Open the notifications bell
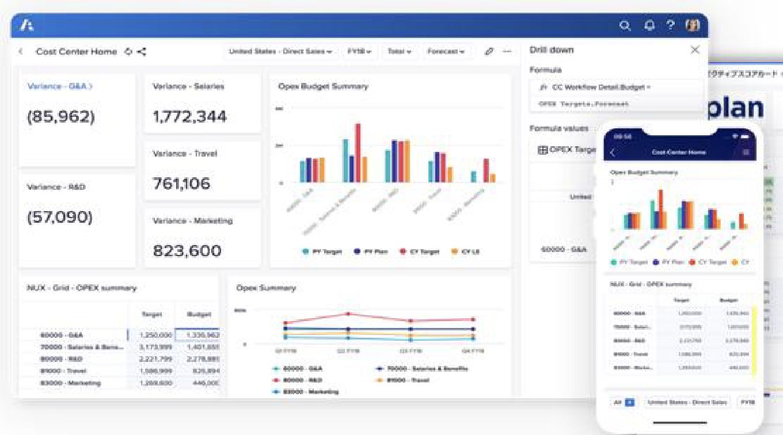Image resolution: width=783 pixels, height=435 pixels. [649, 26]
